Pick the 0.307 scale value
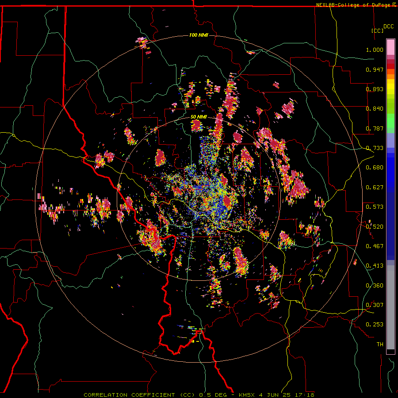398x398 pixels. point(375,305)
